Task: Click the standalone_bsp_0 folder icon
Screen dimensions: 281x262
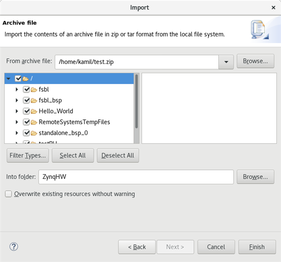Action: click(x=34, y=133)
